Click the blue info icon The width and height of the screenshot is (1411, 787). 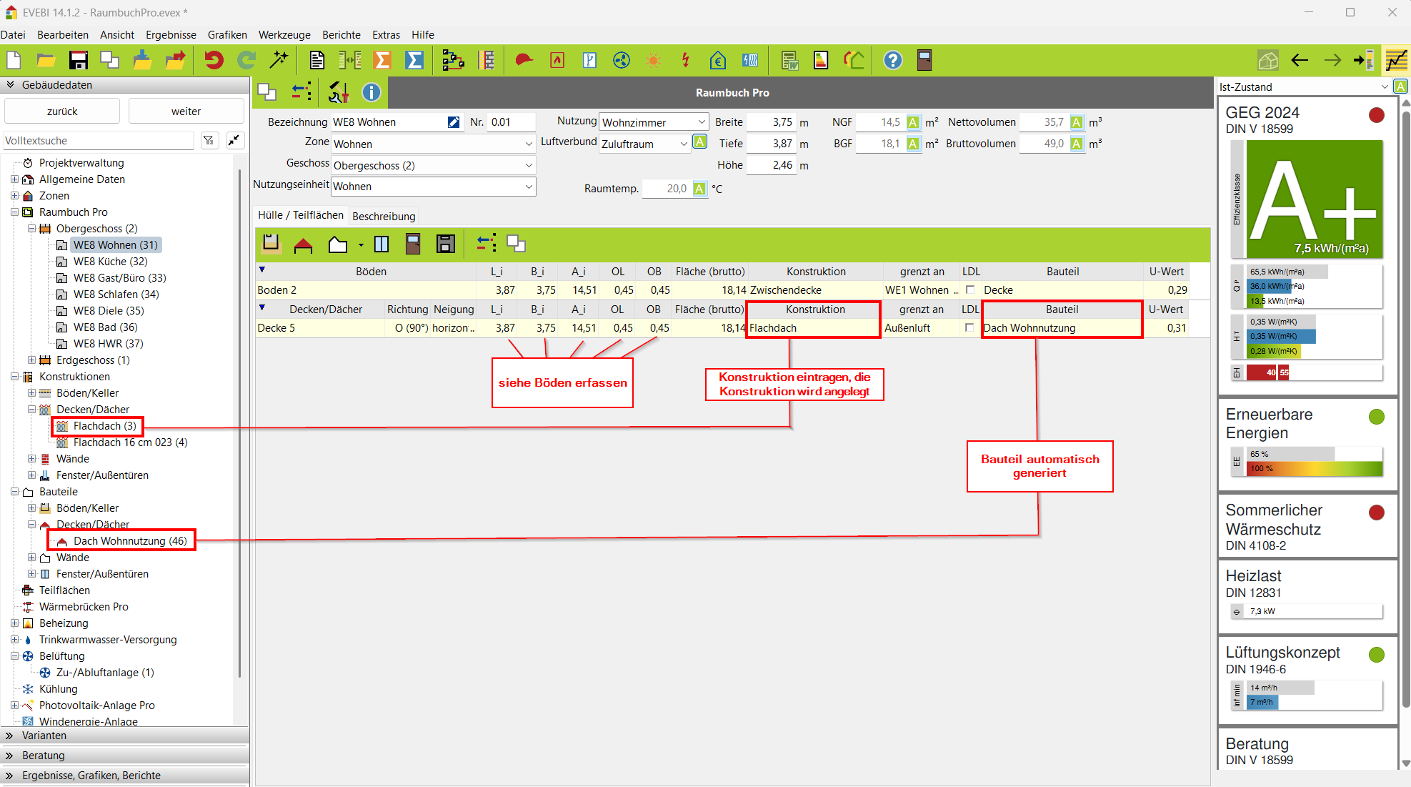click(371, 92)
